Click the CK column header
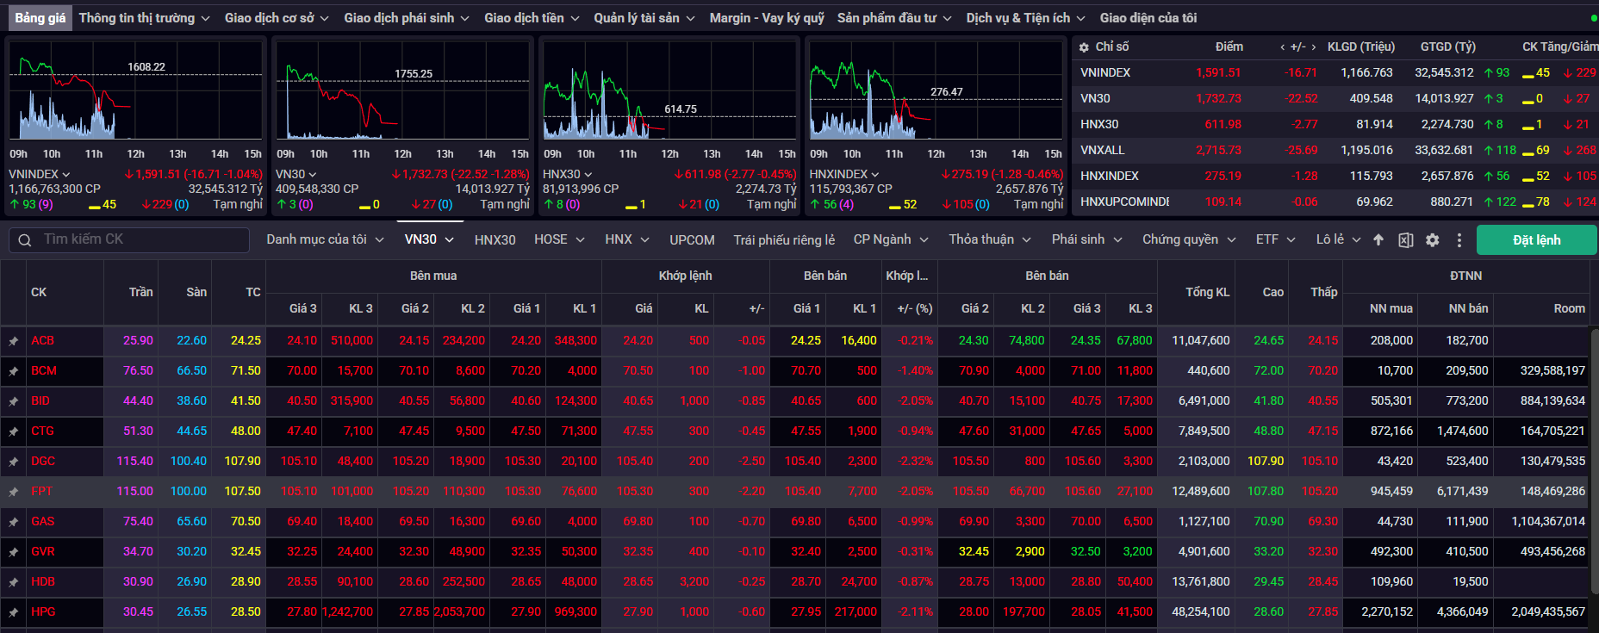This screenshot has width=1599, height=633. (x=39, y=293)
